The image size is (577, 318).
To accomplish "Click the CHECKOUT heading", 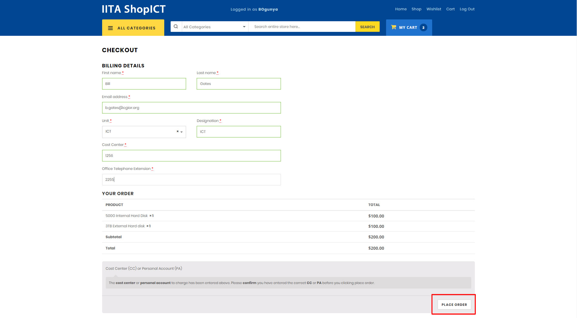I will [x=120, y=50].
